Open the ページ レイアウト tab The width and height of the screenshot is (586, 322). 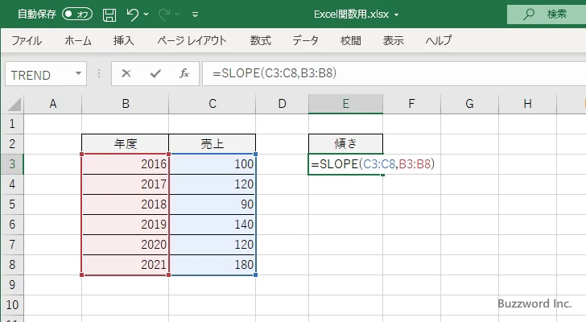tap(192, 40)
